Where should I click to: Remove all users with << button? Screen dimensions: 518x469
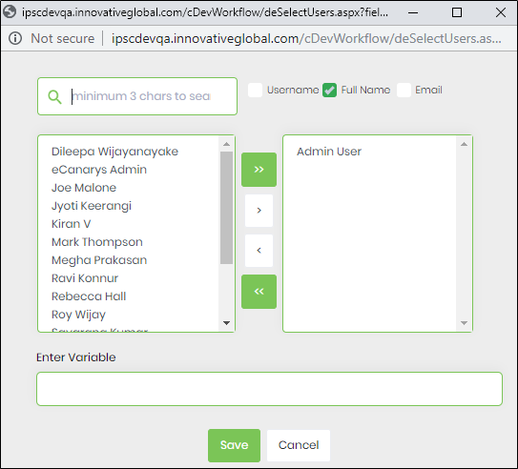(x=259, y=292)
